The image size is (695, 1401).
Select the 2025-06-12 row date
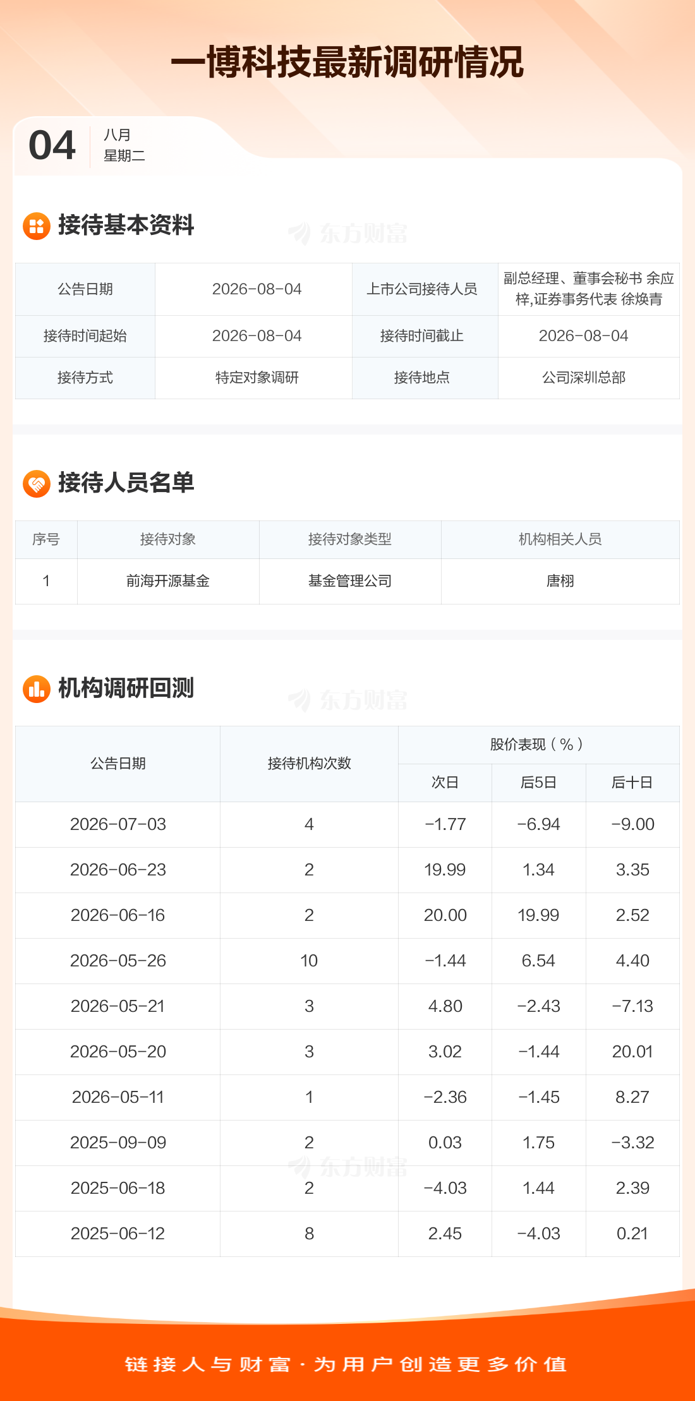click(118, 1234)
